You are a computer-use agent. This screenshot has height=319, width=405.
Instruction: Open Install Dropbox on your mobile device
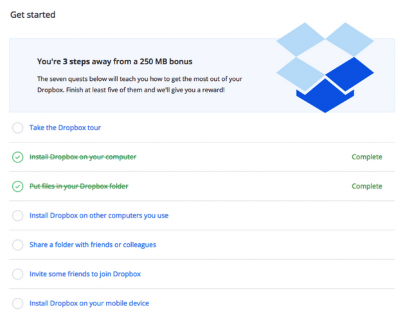[89, 303]
